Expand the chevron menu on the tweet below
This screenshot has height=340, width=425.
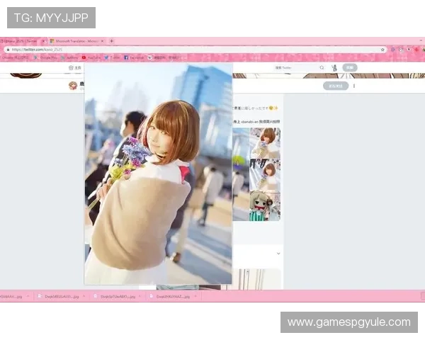pos(277,253)
